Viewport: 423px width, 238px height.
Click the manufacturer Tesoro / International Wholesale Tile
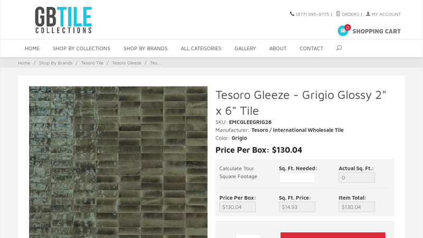[297, 130]
